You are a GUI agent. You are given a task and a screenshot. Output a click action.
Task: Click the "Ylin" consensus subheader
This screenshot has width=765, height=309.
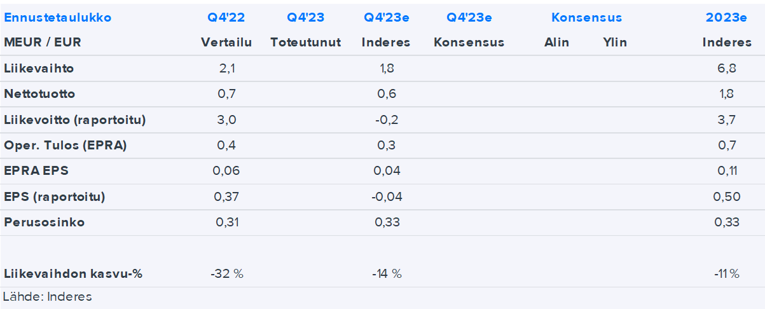615,43
